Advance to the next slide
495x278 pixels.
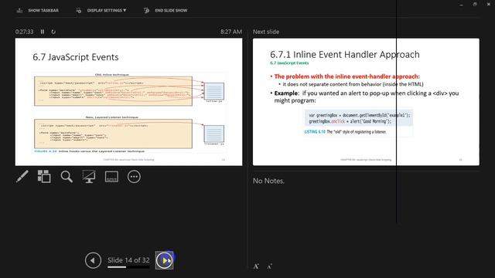point(164,260)
